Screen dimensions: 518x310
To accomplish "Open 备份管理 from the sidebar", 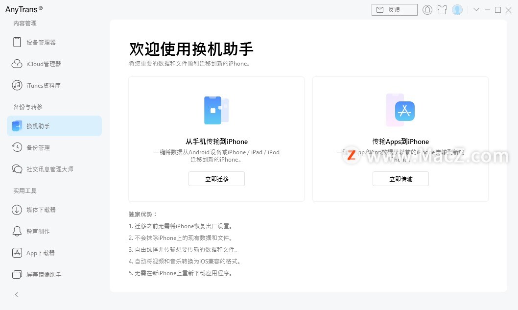I will tap(54, 147).
